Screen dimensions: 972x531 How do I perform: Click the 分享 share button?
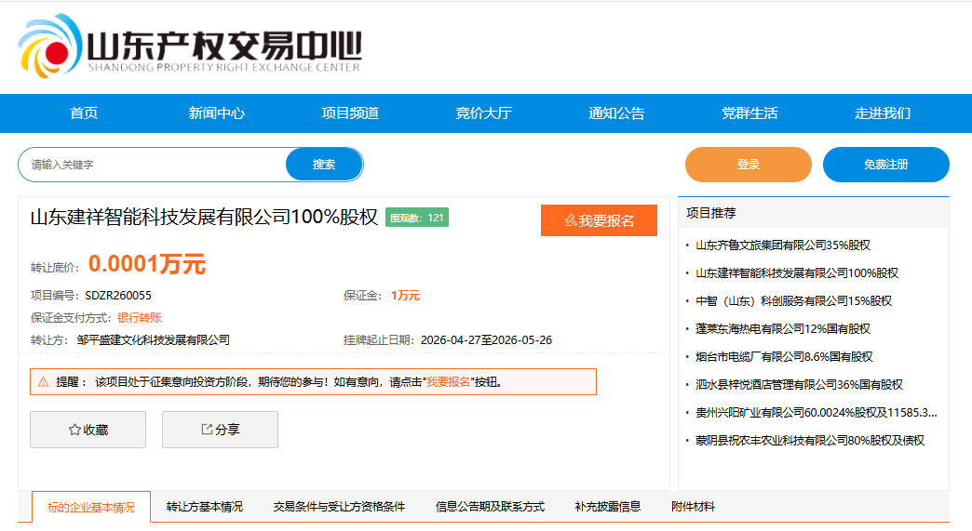(x=220, y=430)
